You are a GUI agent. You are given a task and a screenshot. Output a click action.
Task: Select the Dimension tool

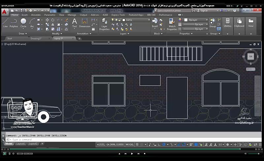tap(84, 23)
